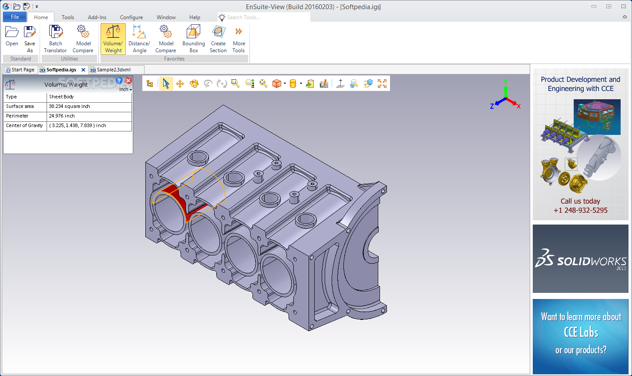Open the CCE Labs learn more banner
The width and height of the screenshot is (632, 376).
[581, 336]
